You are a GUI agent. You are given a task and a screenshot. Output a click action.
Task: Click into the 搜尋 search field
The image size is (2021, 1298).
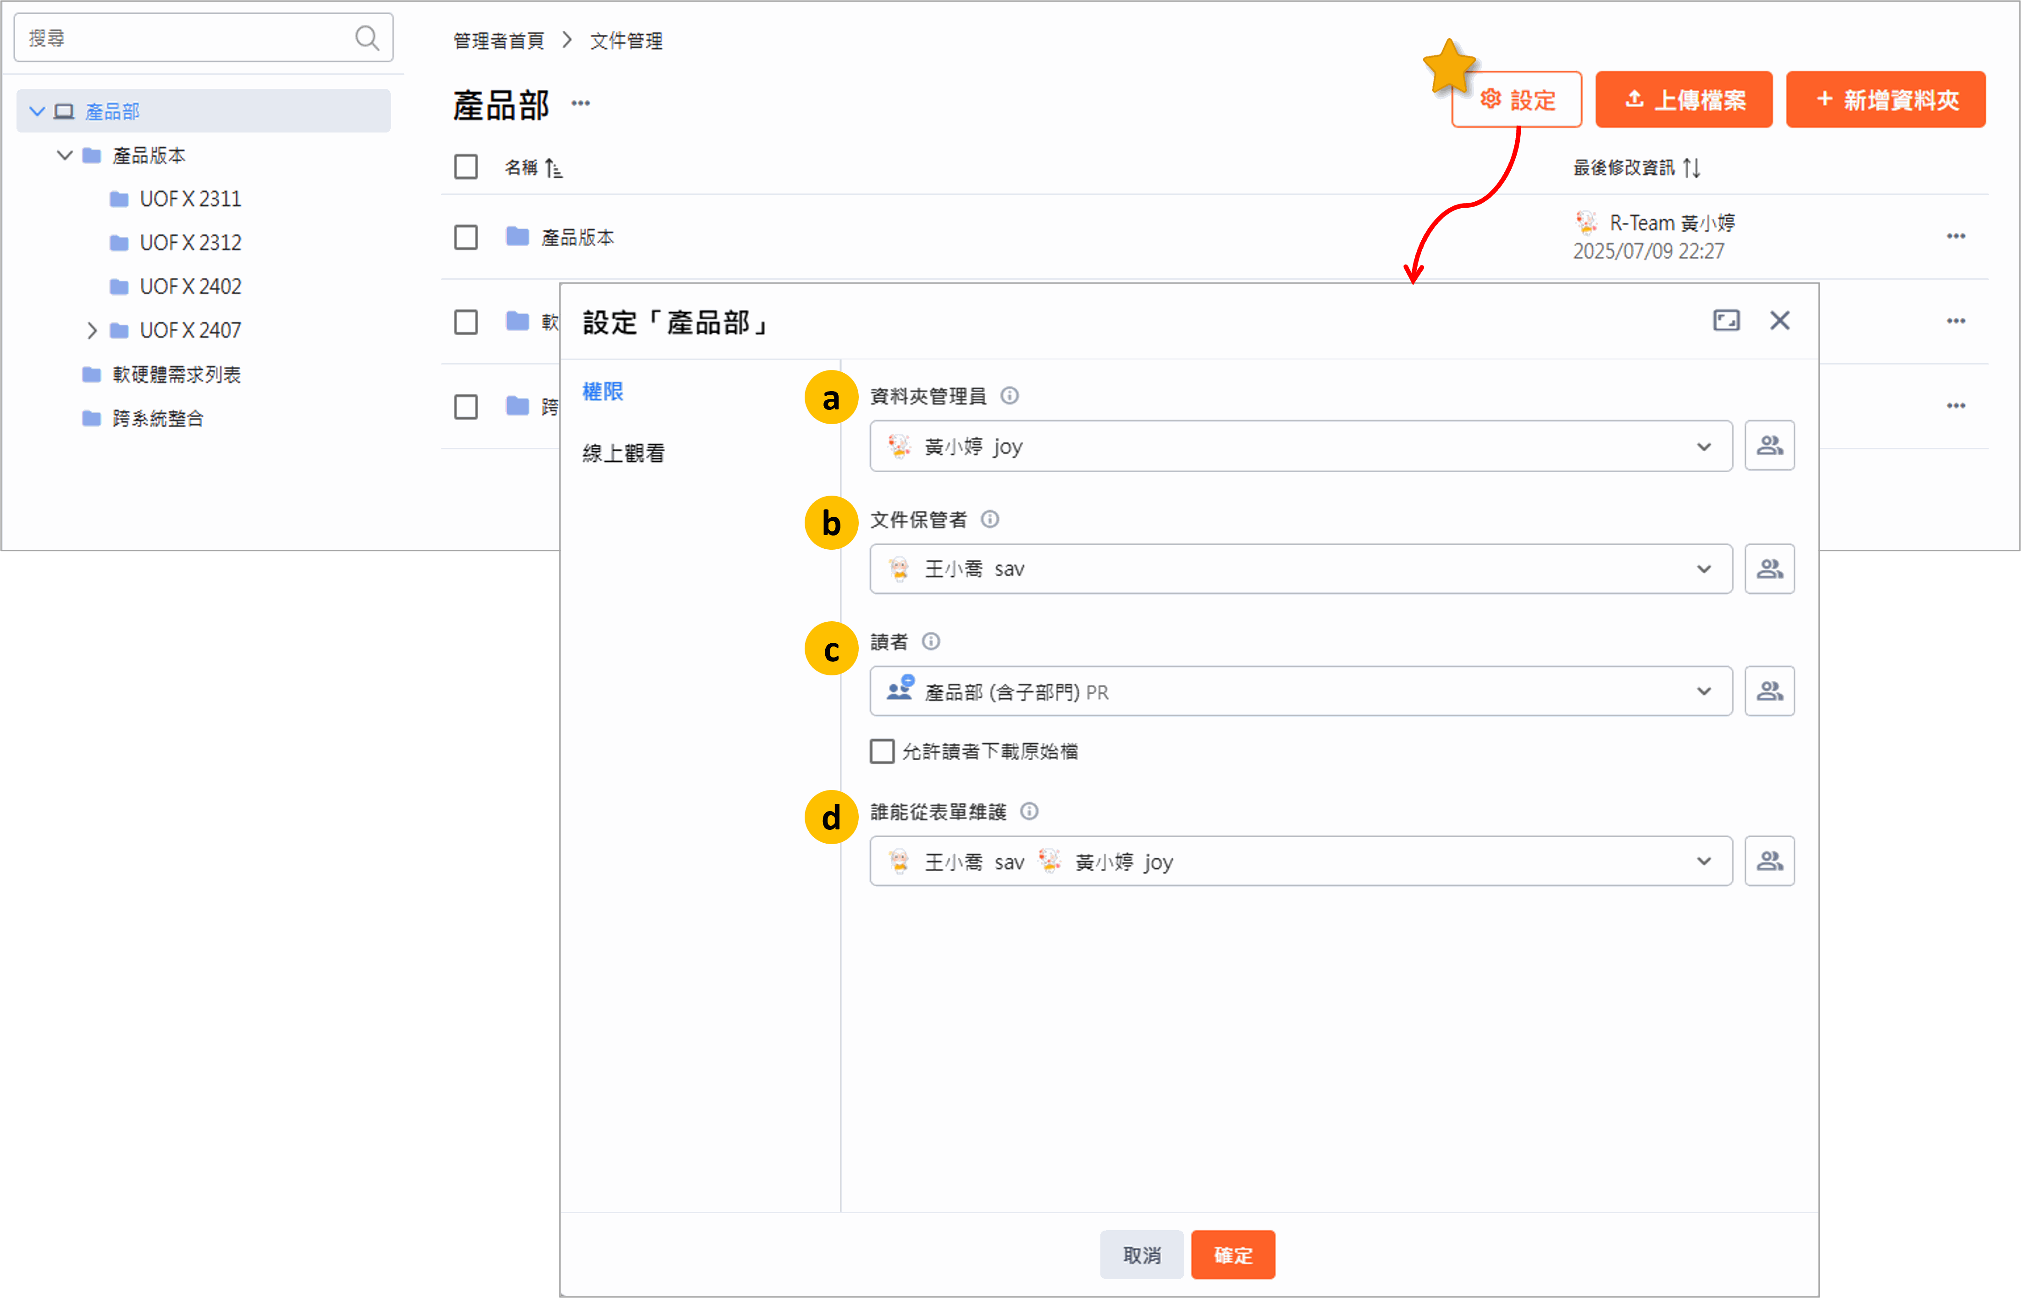pos(185,38)
